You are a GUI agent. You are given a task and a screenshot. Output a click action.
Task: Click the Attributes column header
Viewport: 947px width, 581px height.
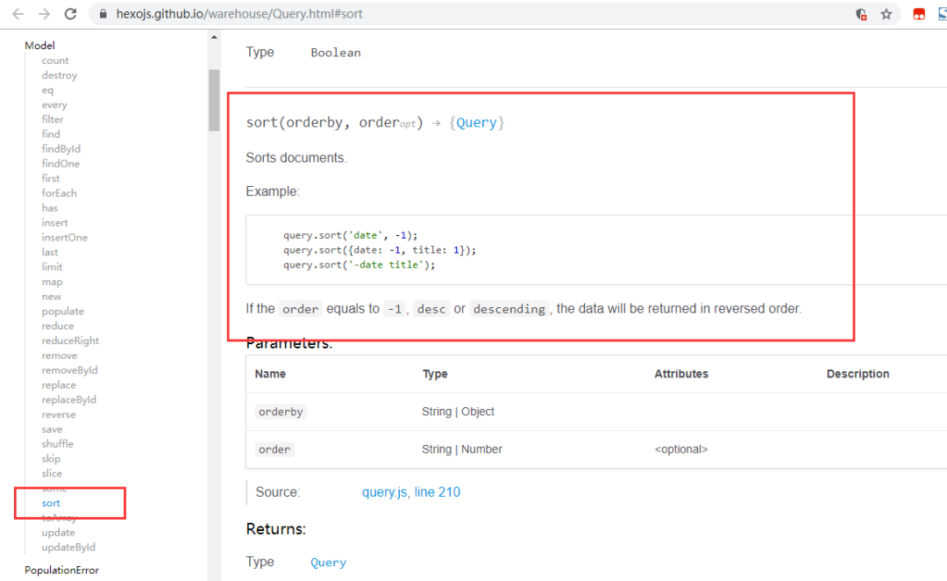point(681,374)
